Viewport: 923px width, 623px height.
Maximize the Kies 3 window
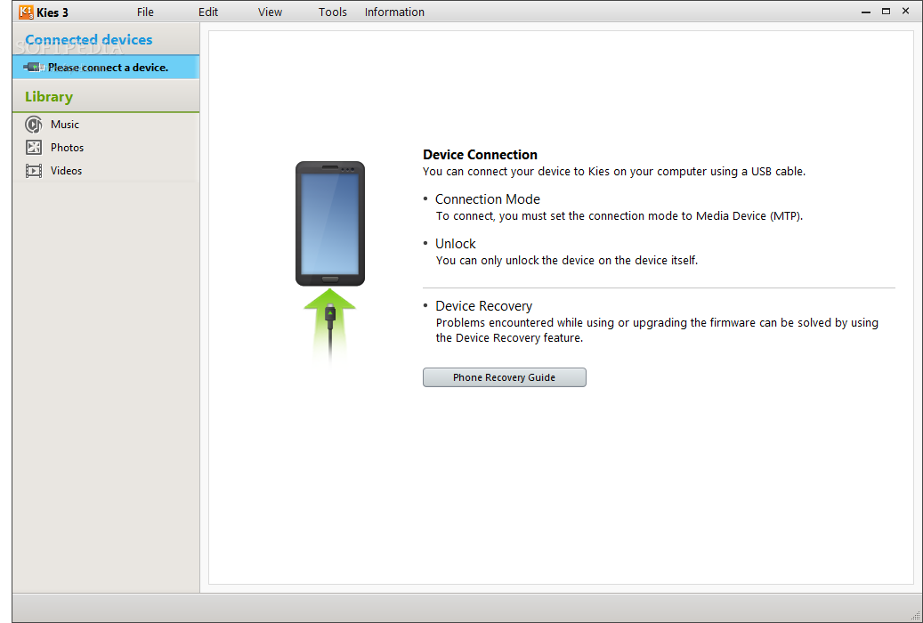(886, 12)
